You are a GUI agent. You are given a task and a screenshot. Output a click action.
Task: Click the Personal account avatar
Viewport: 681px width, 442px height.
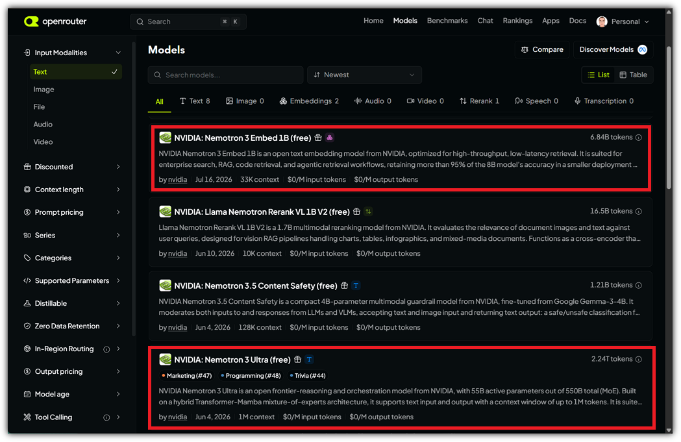pyautogui.click(x=602, y=21)
